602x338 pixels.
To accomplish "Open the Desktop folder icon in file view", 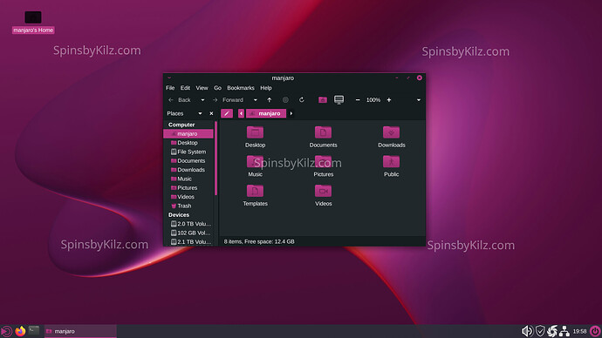I will pyautogui.click(x=255, y=132).
